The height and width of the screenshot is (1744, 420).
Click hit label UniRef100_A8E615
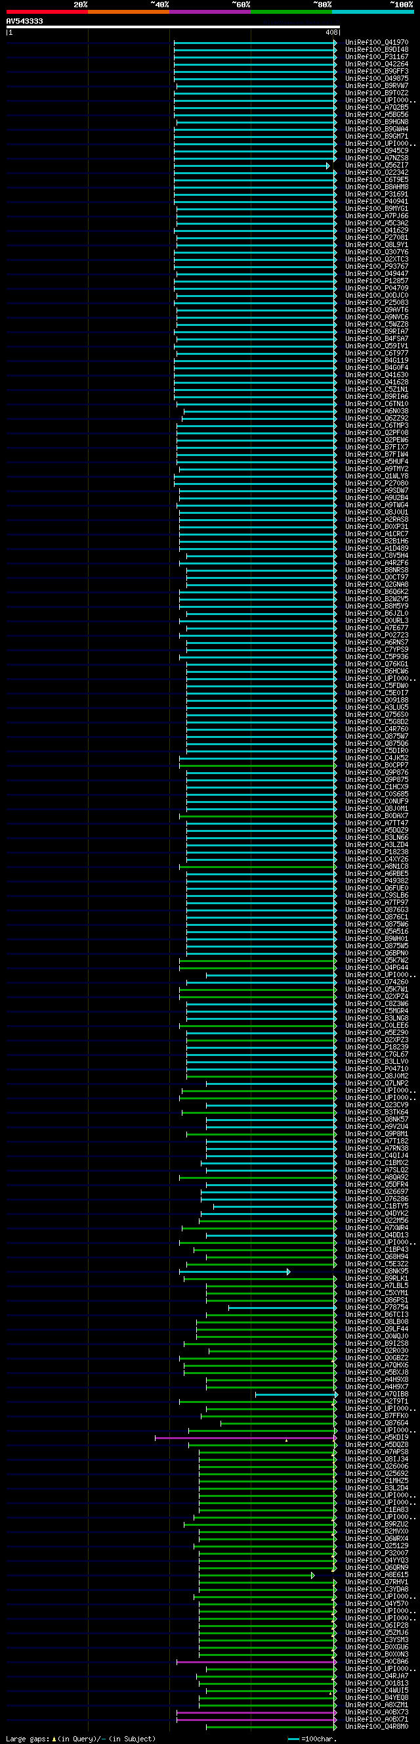click(377, 1575)
